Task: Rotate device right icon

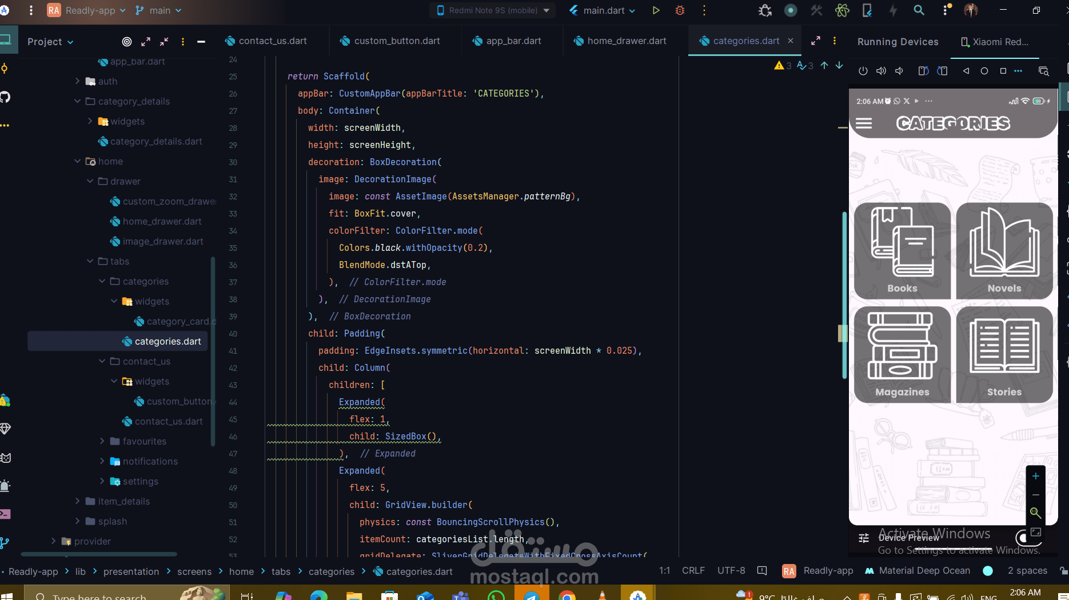Action: 943,71
